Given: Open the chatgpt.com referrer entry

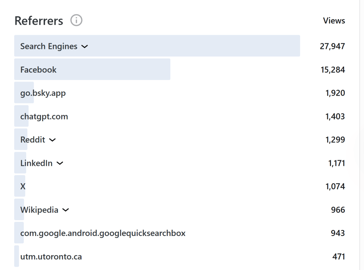Looking at the screenshot, I should coord(44,117).
